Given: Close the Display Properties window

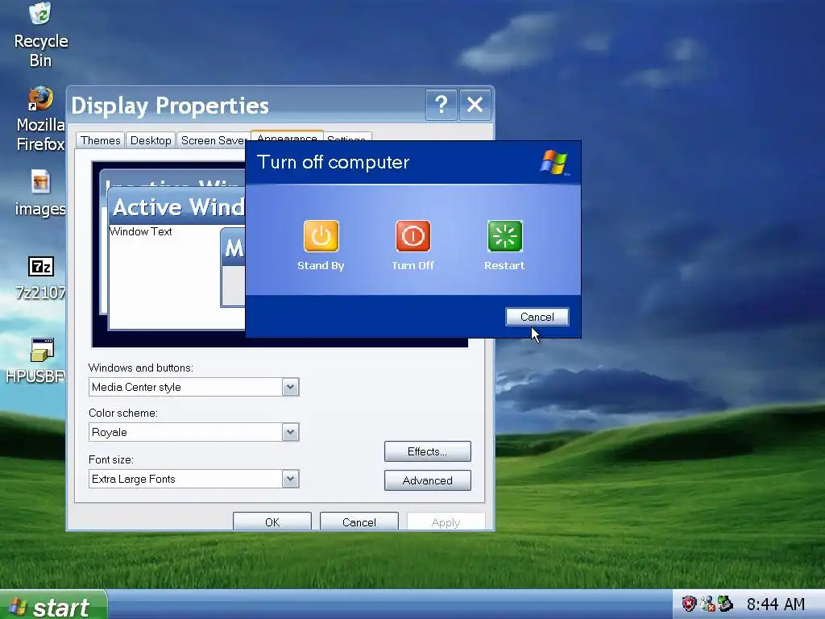Looking at the screenshot, I should coord(475,105).
